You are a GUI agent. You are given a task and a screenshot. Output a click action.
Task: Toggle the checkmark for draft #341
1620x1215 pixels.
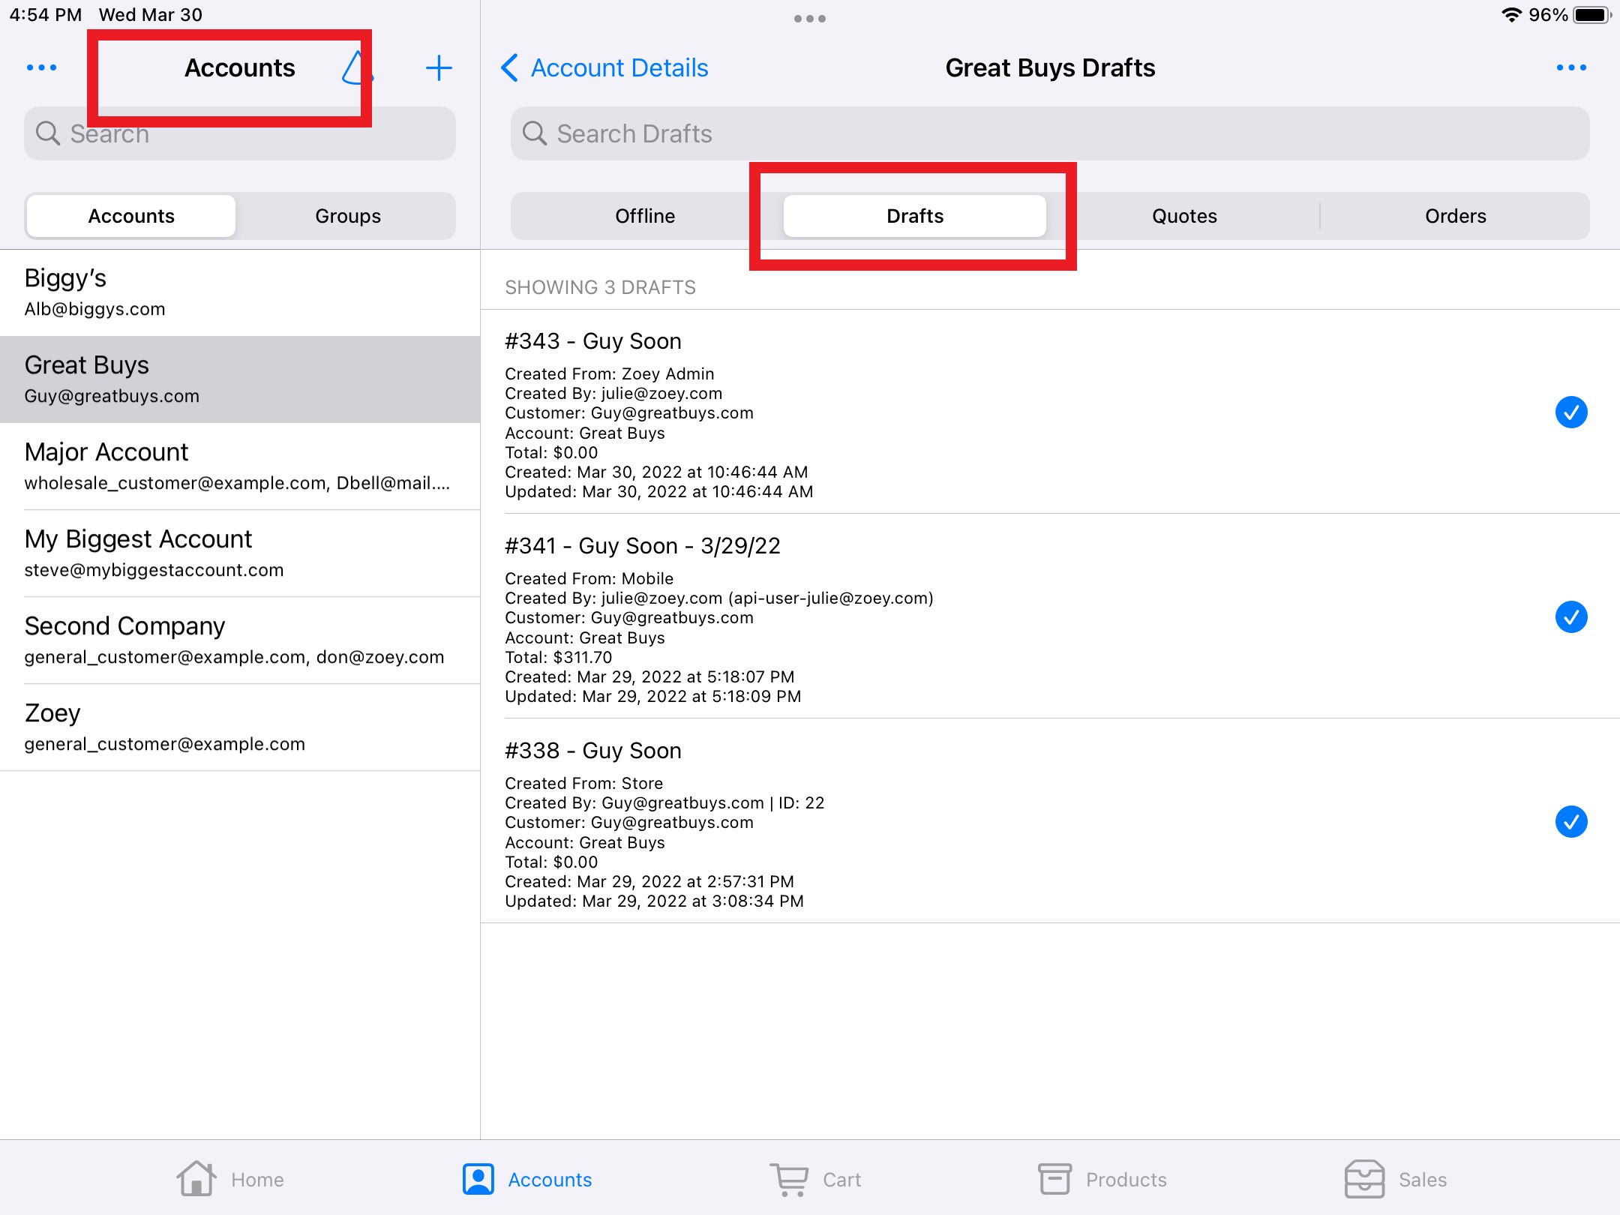pyautogui.click(x=1570, y=616)
